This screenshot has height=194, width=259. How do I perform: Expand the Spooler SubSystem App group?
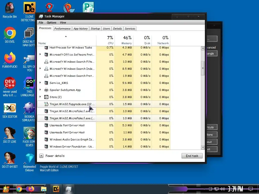40,90
